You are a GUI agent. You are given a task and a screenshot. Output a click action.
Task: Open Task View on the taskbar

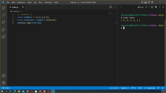click(10, 91)
